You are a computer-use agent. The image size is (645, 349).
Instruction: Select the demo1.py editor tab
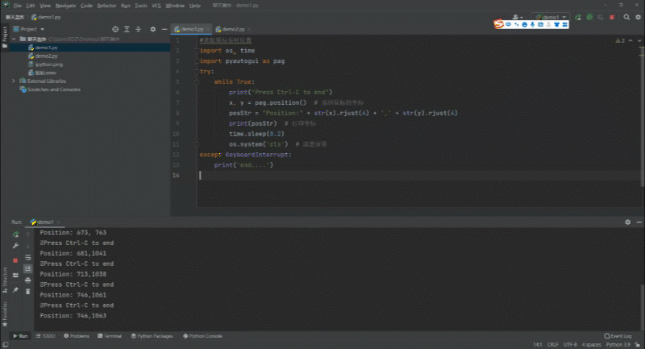pyautogui.click(x=189, y=29)
